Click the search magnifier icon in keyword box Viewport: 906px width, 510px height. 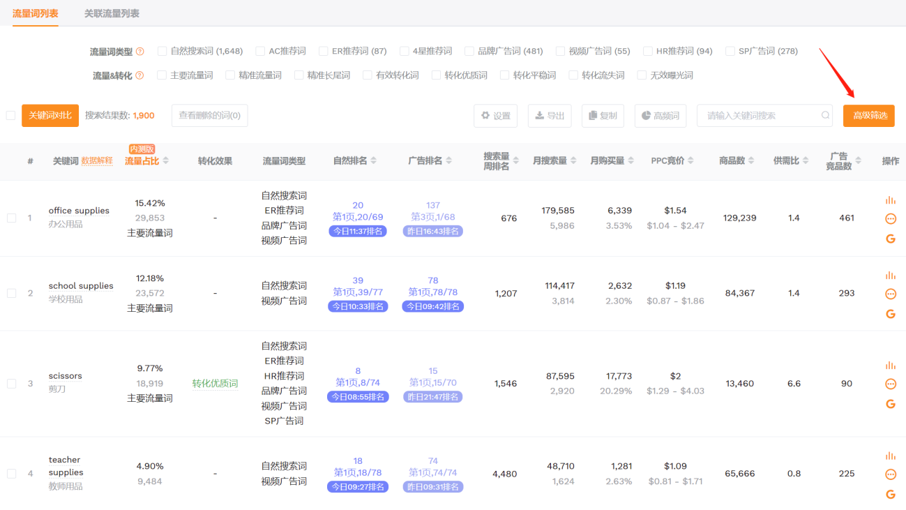click(825, 116)
